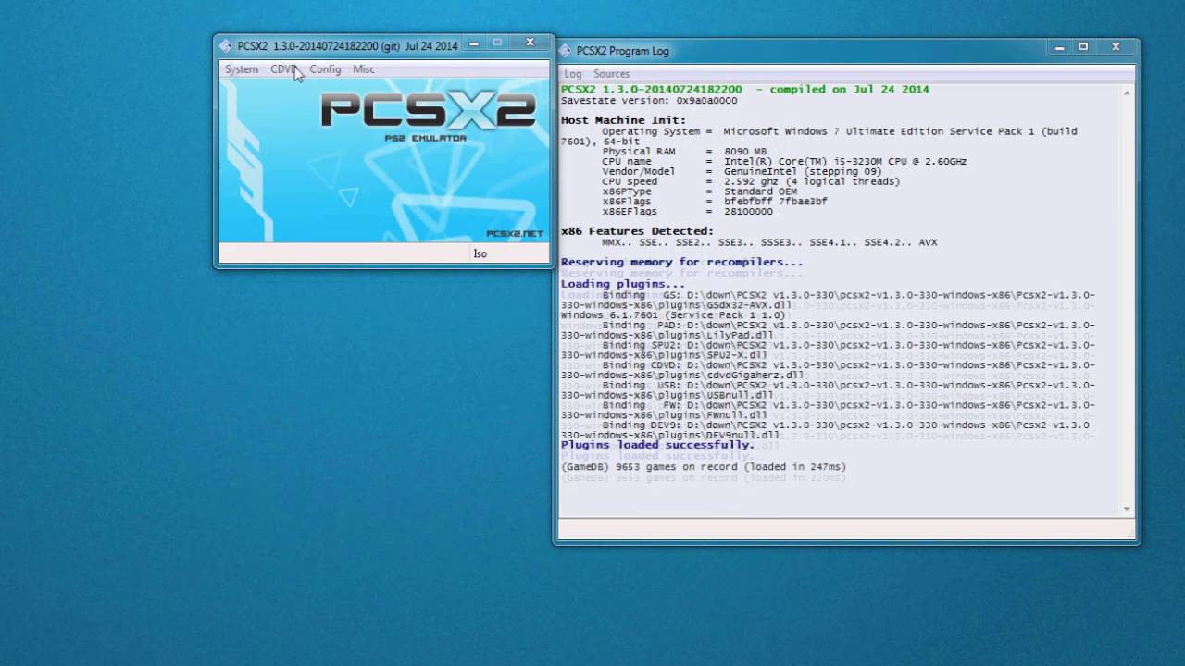The image size is (1185, 666).
Task: Maximize the PCSX2 main window
Action: tap(497, 43)
